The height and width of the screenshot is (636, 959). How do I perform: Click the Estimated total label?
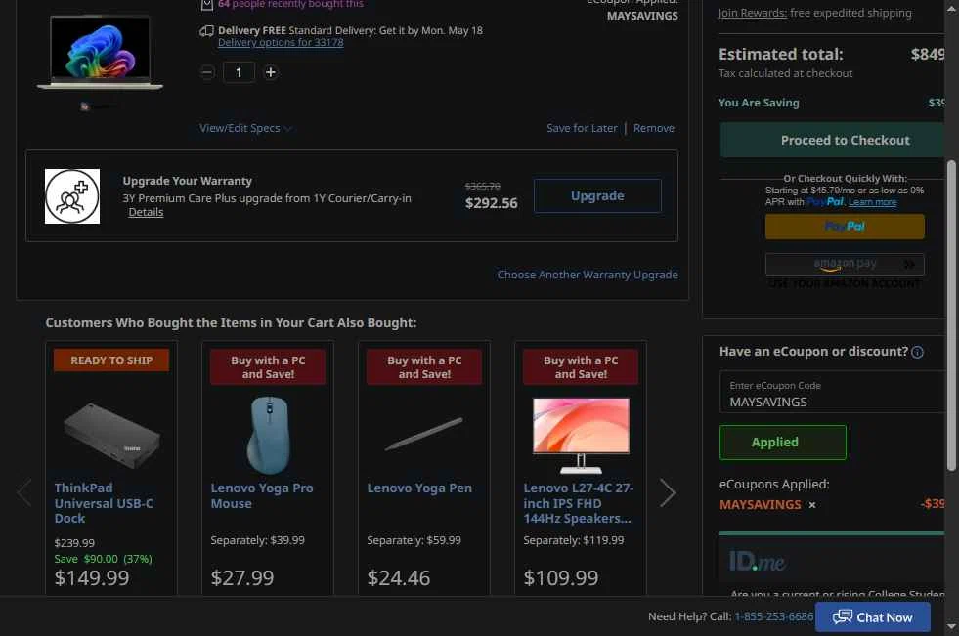tap(780, 55)
